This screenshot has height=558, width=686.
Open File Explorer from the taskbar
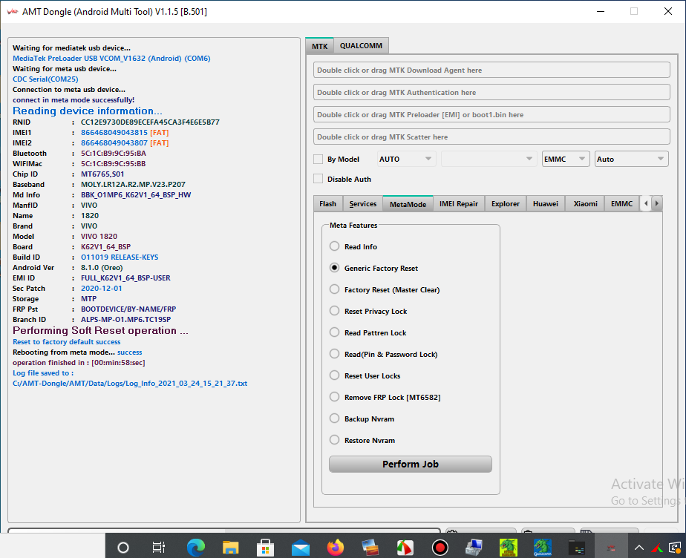point(231,547)
